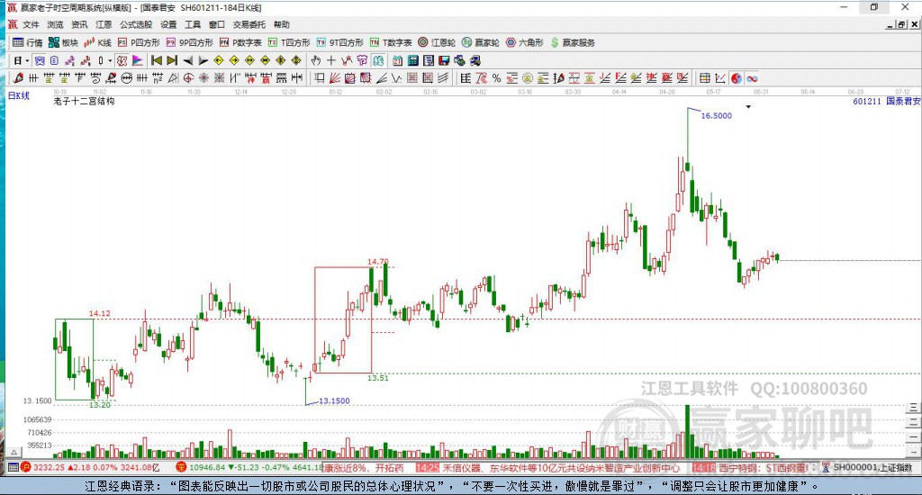Click the 14.12 price level label
The width and height of the screenshot is (922, 495).
click(x=99, y=313)
